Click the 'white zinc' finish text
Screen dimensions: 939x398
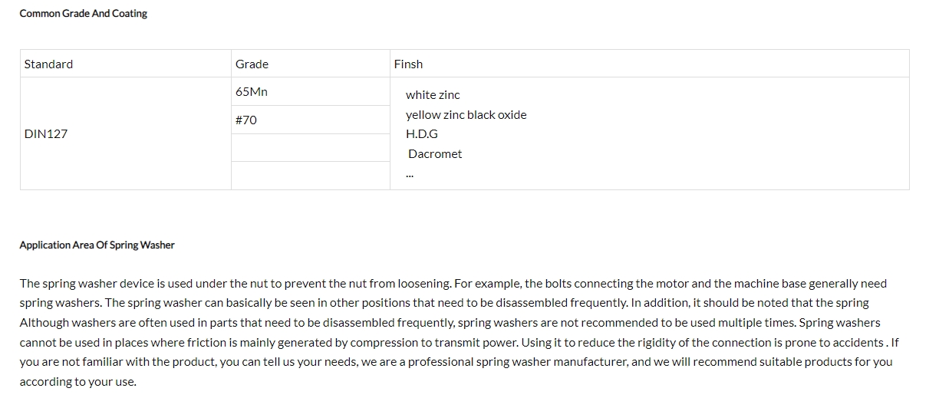click(x=433, y=95)
